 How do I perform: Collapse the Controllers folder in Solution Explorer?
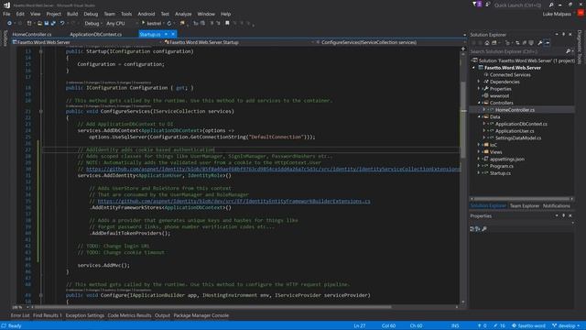479,103
